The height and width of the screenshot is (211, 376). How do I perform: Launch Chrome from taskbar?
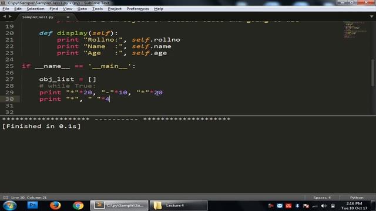[x=78, y=206]
